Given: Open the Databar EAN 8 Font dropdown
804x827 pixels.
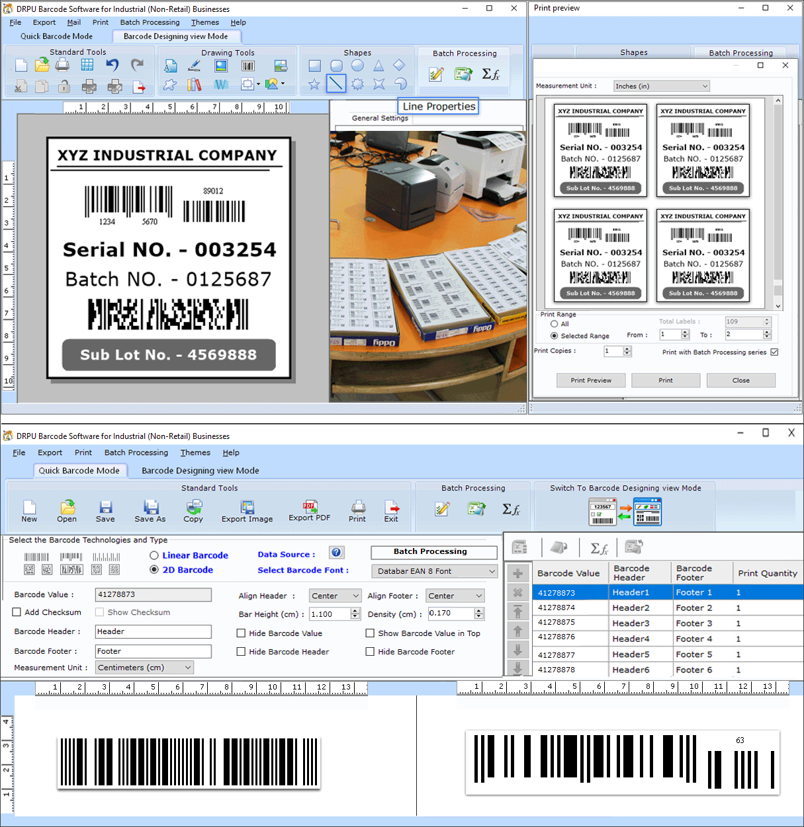Looking at the screenshot, I should point(434,571).
